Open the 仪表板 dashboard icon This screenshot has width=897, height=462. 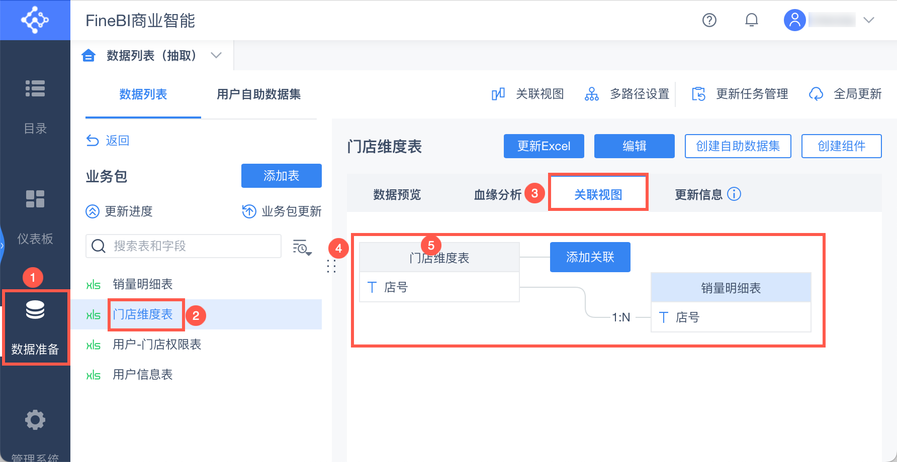click(35, 199)
